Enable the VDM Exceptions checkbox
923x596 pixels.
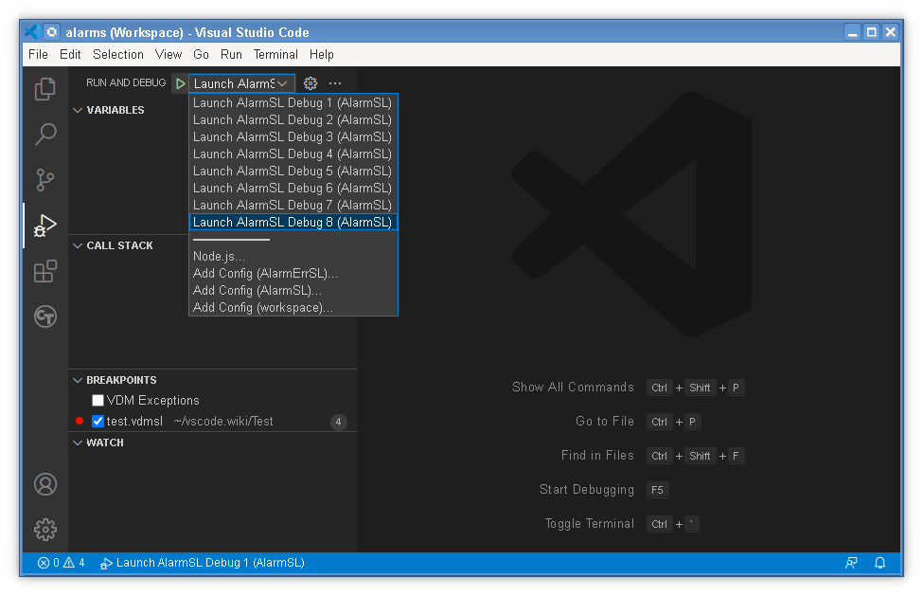point(98,400)
